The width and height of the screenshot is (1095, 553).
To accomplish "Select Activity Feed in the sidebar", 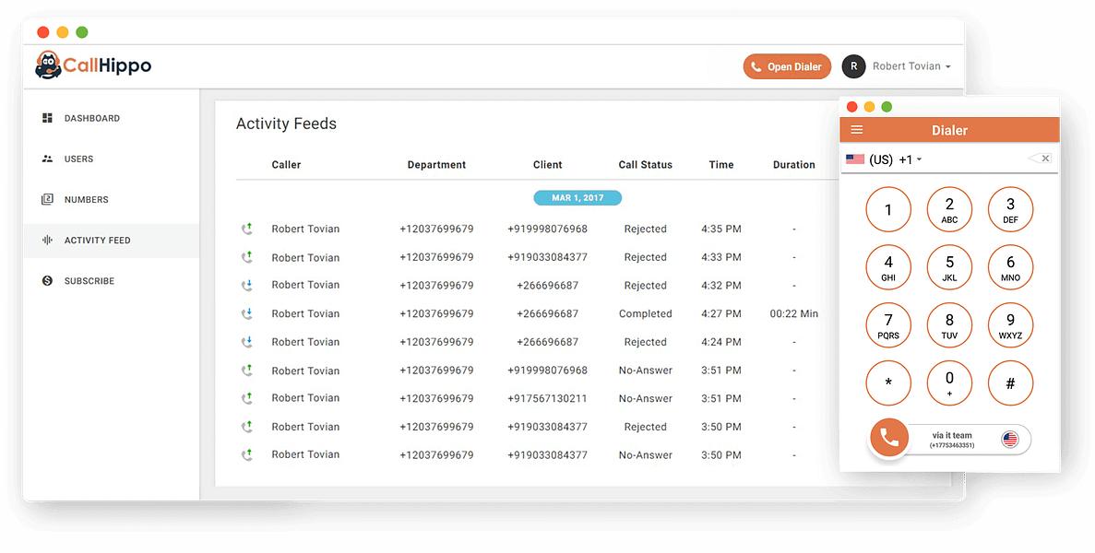I will click(111, 240).
